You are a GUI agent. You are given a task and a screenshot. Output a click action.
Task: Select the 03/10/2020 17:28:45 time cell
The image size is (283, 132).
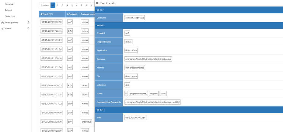(52, 31)
